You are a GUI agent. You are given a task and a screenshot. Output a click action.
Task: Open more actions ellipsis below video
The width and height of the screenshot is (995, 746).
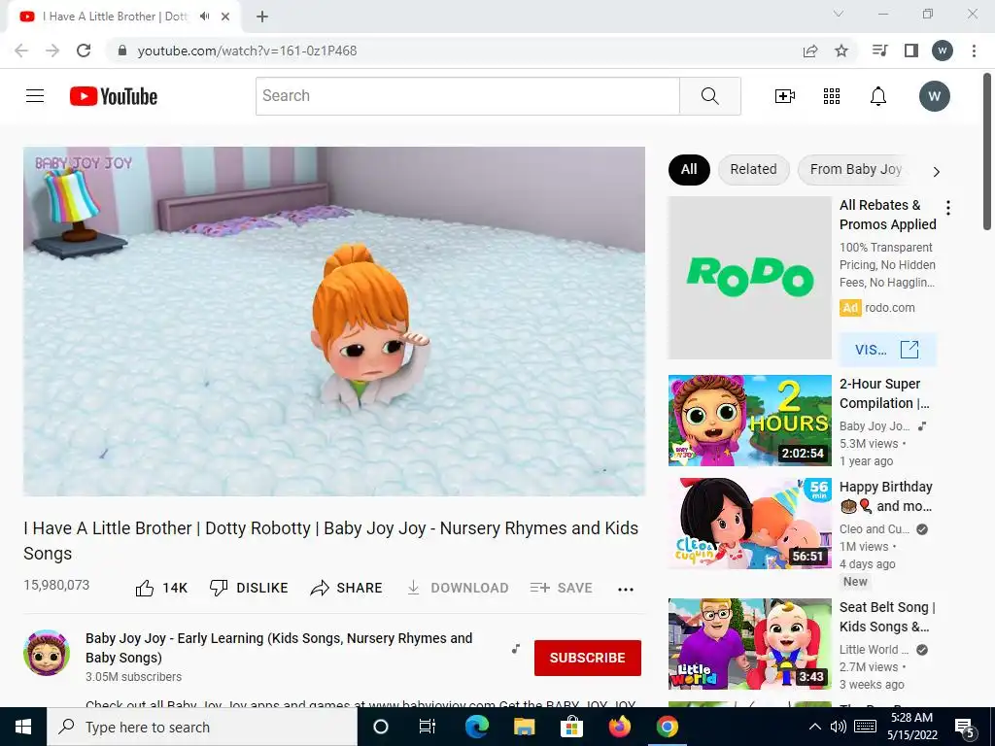[x=626, y=590]
